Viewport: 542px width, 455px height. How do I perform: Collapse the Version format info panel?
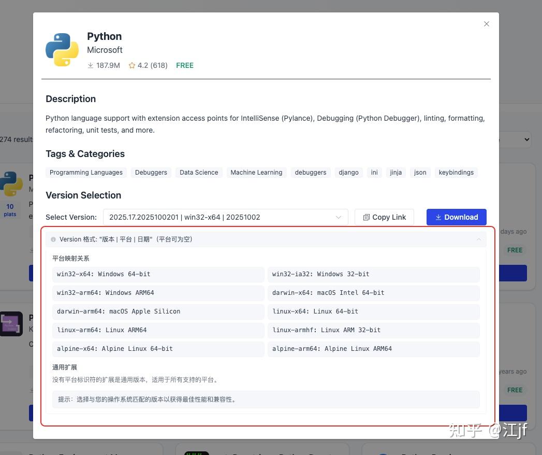pos(479,239)
